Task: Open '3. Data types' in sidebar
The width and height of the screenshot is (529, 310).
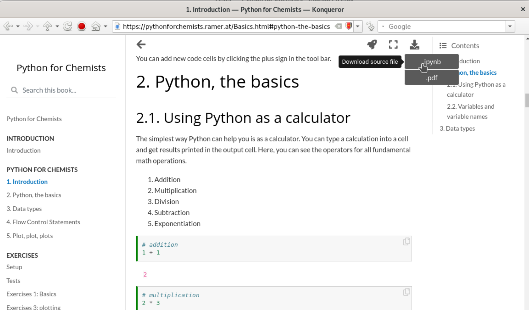Action: 24,209
